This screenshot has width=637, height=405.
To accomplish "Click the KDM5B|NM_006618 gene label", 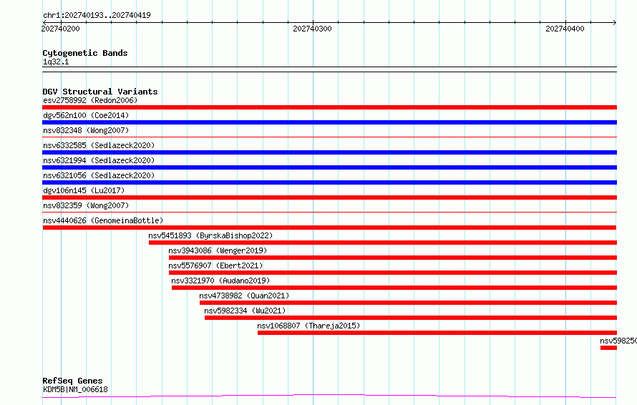I will click(x=76, y=389).
